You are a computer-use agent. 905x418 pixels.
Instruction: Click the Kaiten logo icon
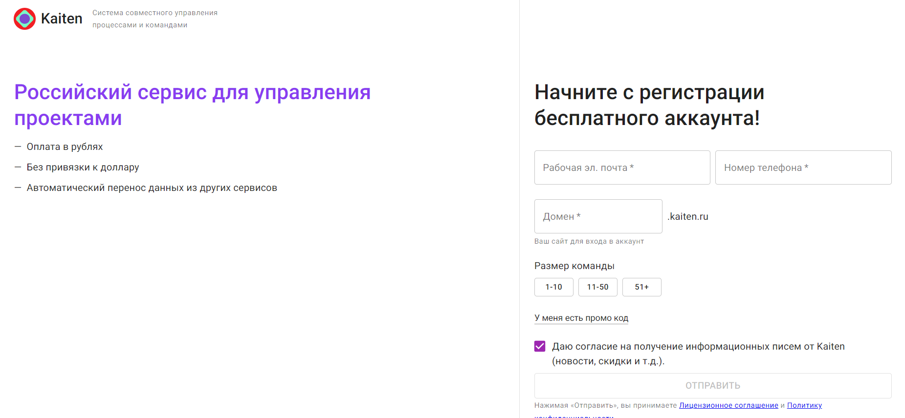(24, 19)
